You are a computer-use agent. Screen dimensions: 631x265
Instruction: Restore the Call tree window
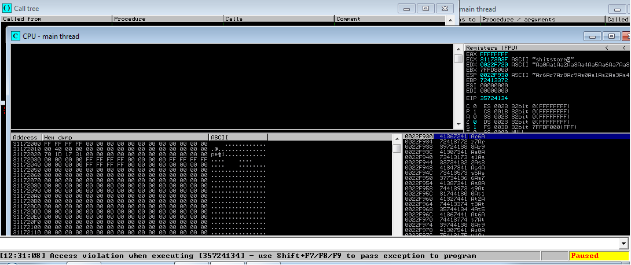(425, 9)
